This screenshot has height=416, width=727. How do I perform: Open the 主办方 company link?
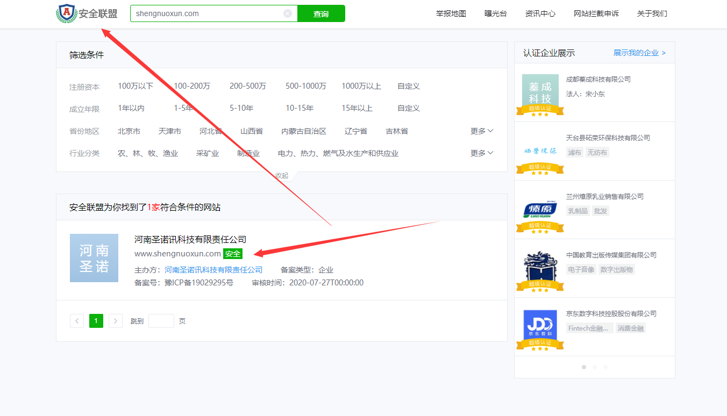[213, 270]
